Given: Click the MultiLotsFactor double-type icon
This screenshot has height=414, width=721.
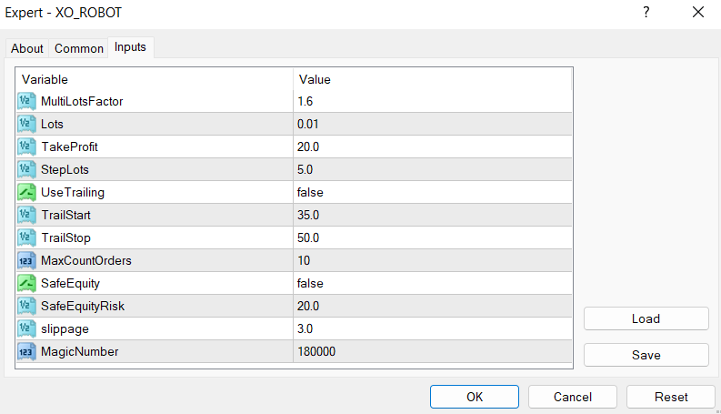Looking at the screenshot, I should [x=27, y=101].
